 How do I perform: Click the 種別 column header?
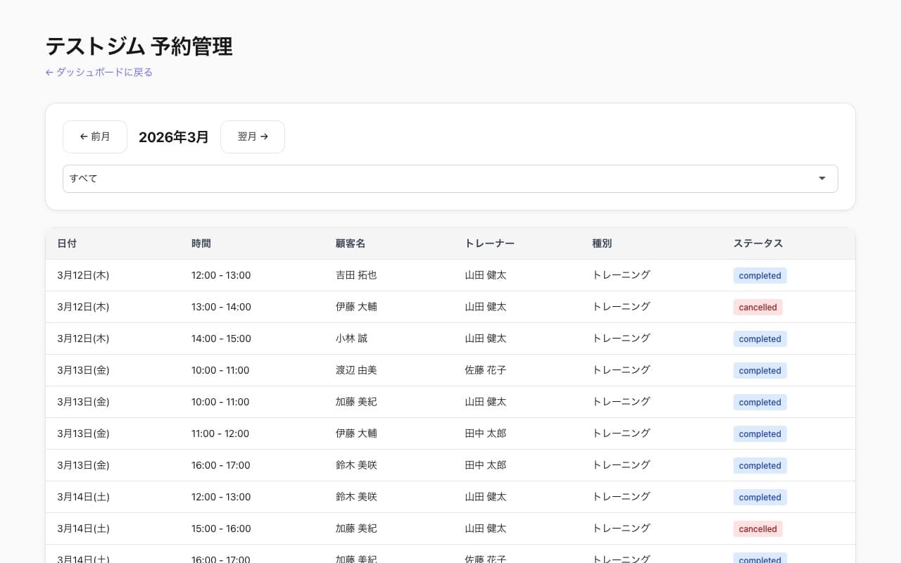(x=602, y=243)
